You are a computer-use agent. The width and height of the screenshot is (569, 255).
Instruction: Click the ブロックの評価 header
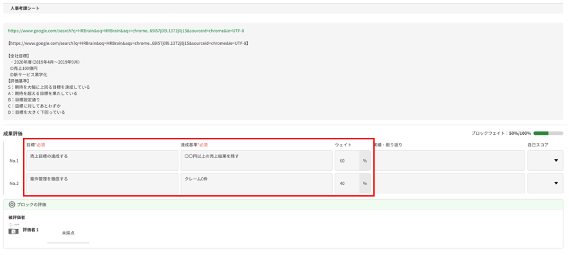283,204
